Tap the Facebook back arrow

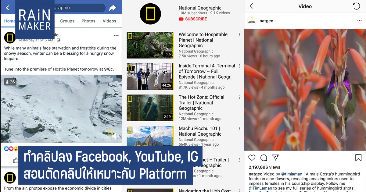click(x=8, y=8)
